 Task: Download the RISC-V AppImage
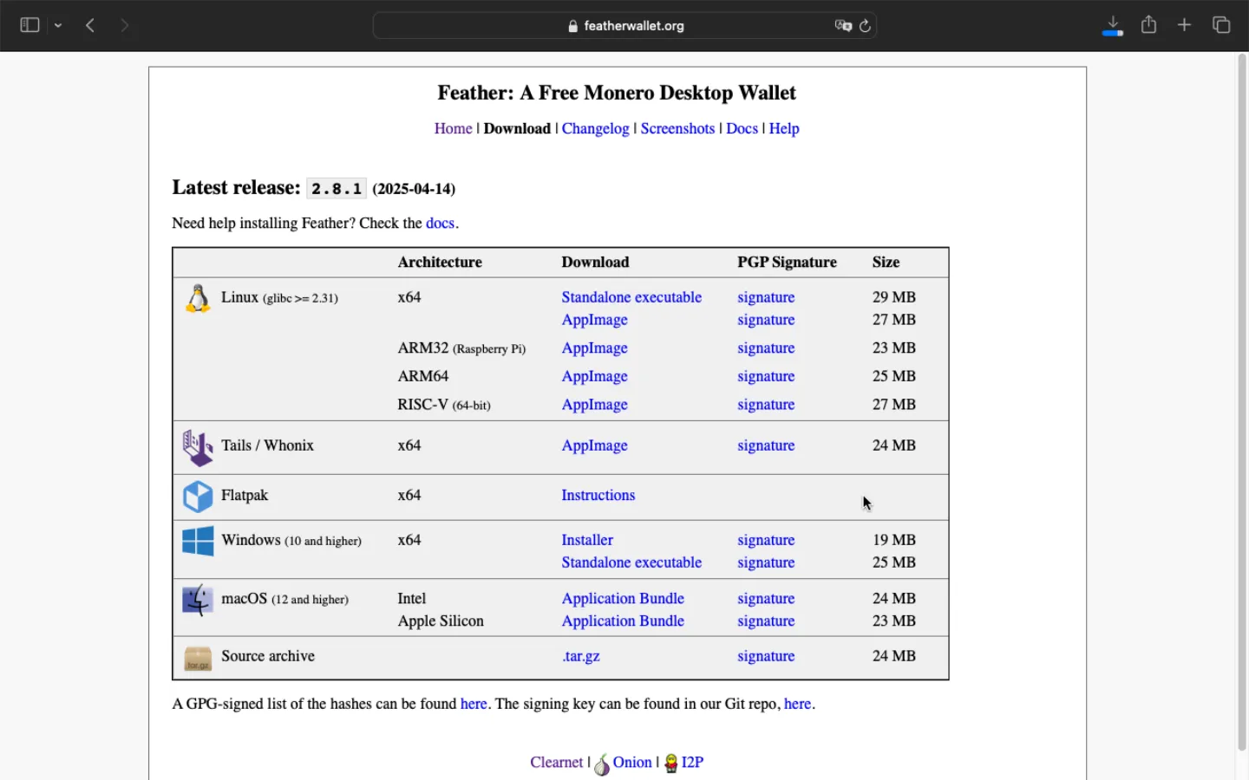coord(594,405)
